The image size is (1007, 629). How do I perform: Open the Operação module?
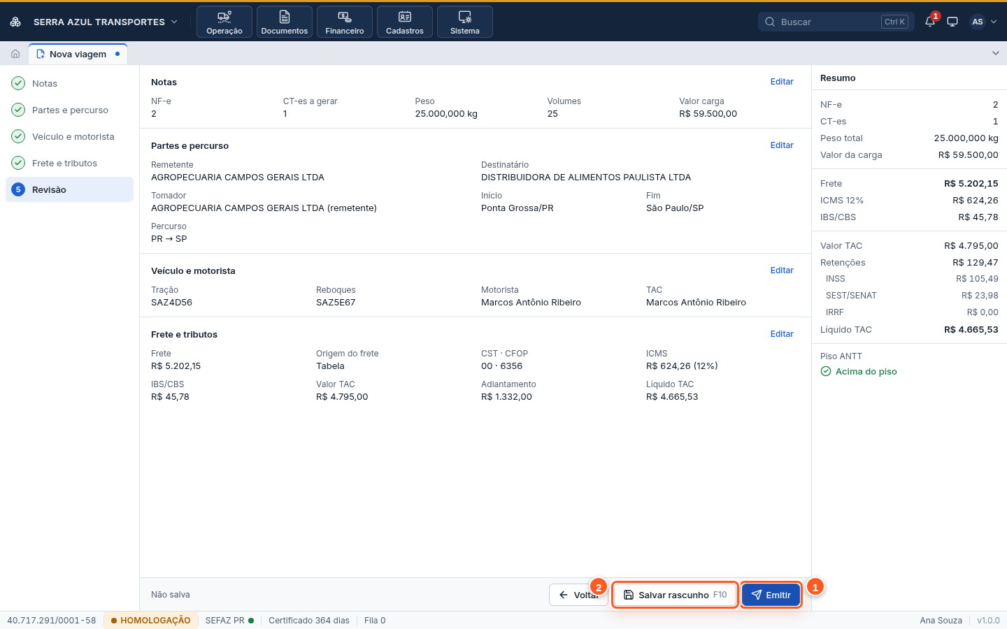pos(224,22)
